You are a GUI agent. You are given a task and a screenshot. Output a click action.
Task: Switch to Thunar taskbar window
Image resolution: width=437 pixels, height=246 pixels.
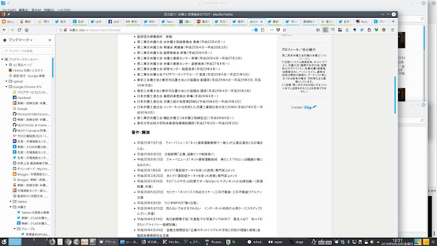point(214,242)
